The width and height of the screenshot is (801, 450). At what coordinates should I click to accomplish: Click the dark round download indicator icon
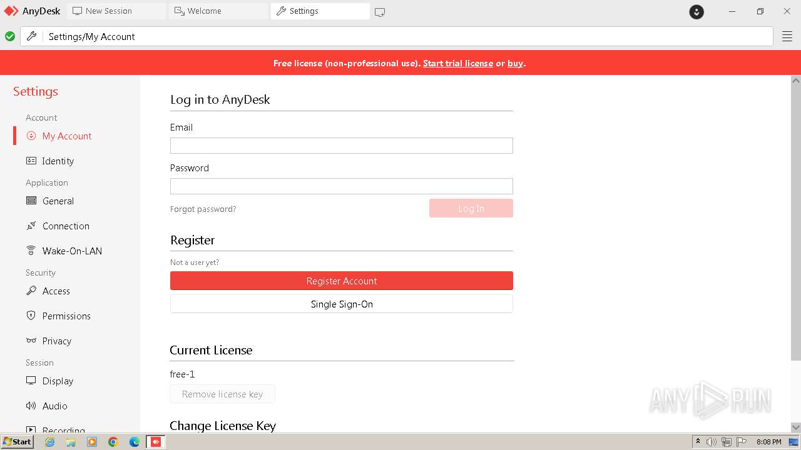click(x=696, y=11)
